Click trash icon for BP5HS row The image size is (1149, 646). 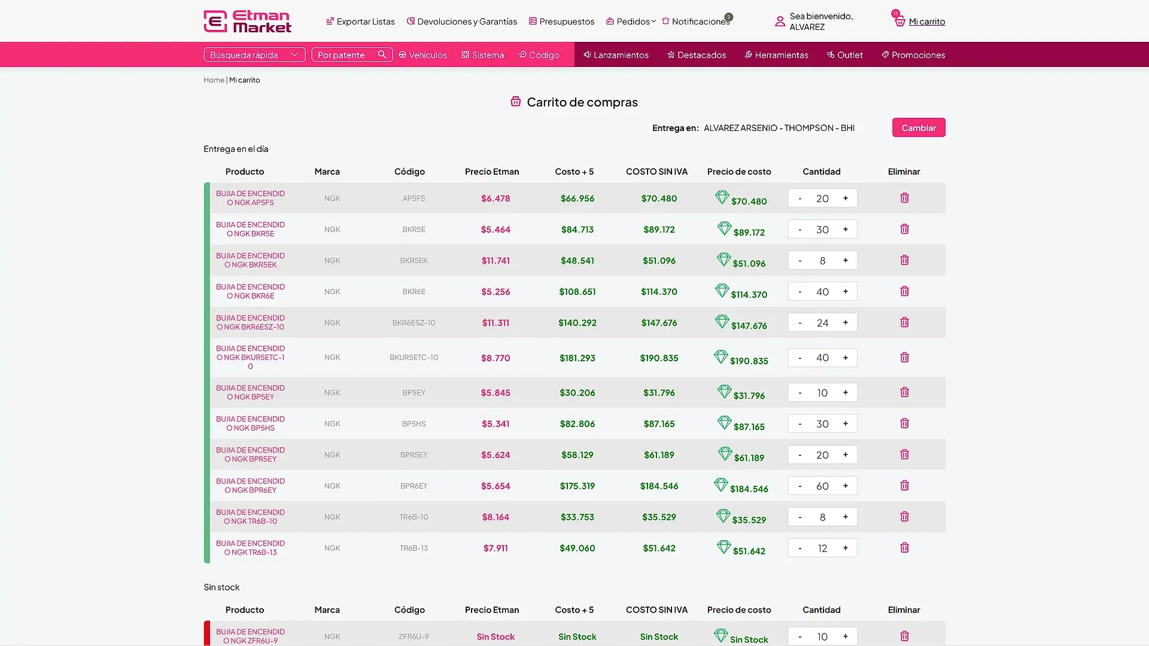pyautogui.click(x=904, y=423)
